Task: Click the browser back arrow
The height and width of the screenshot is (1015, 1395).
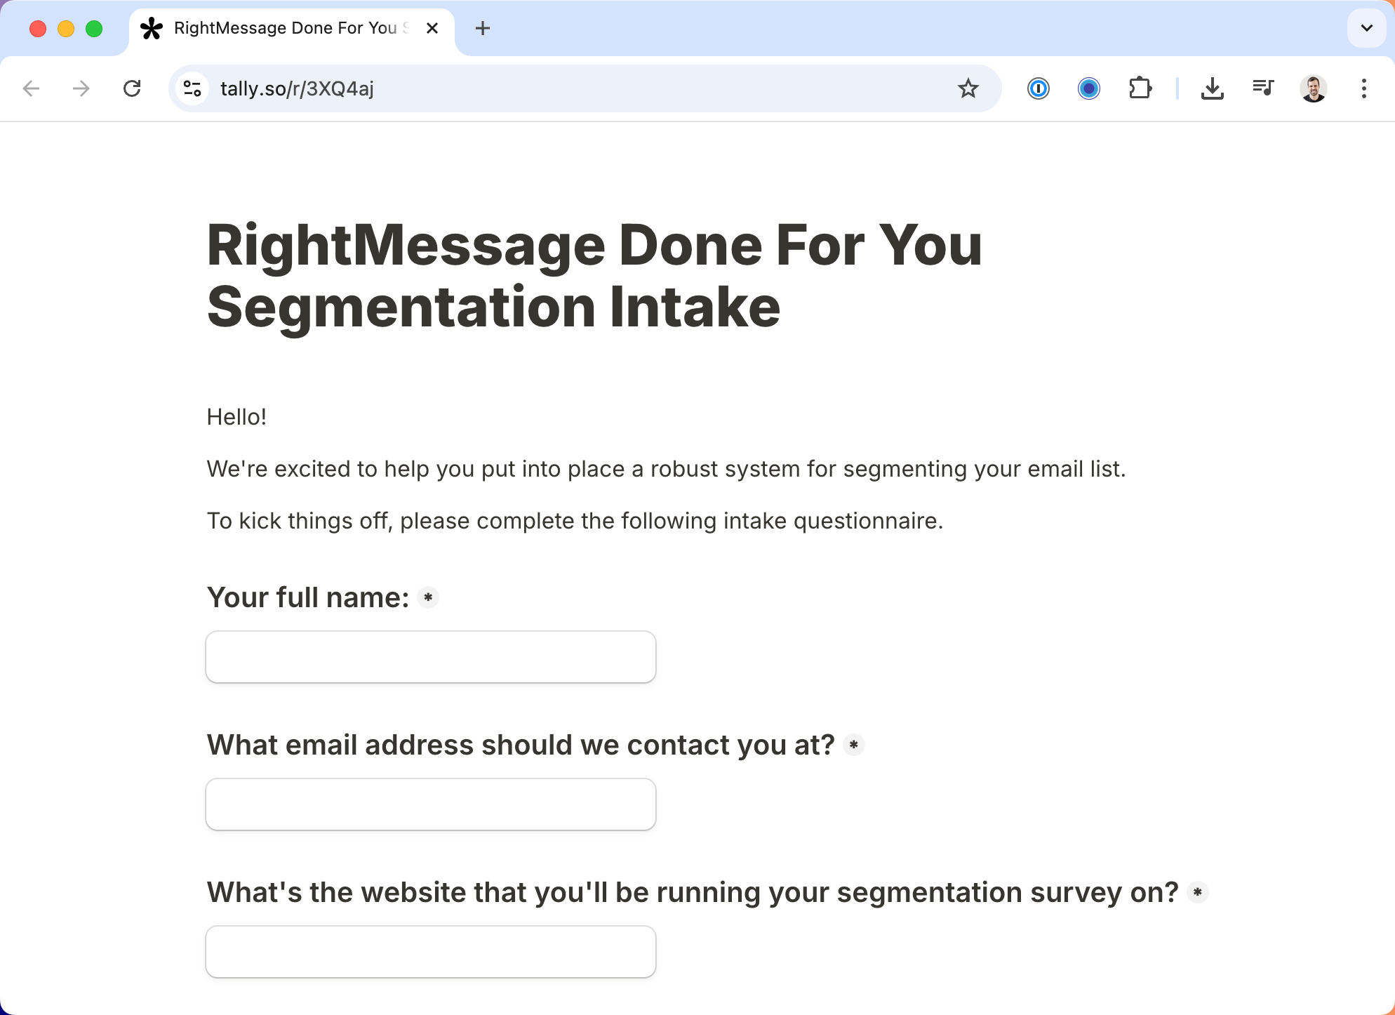Action: pos(31,88)
